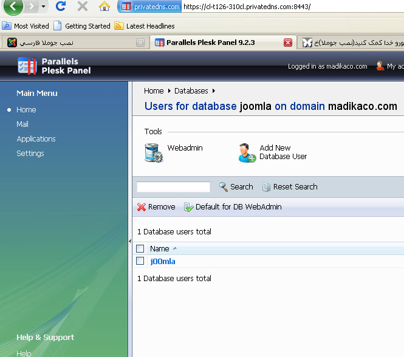Click the Remove button label
This screenshot has width=404, height=357.
pos(162,207)
